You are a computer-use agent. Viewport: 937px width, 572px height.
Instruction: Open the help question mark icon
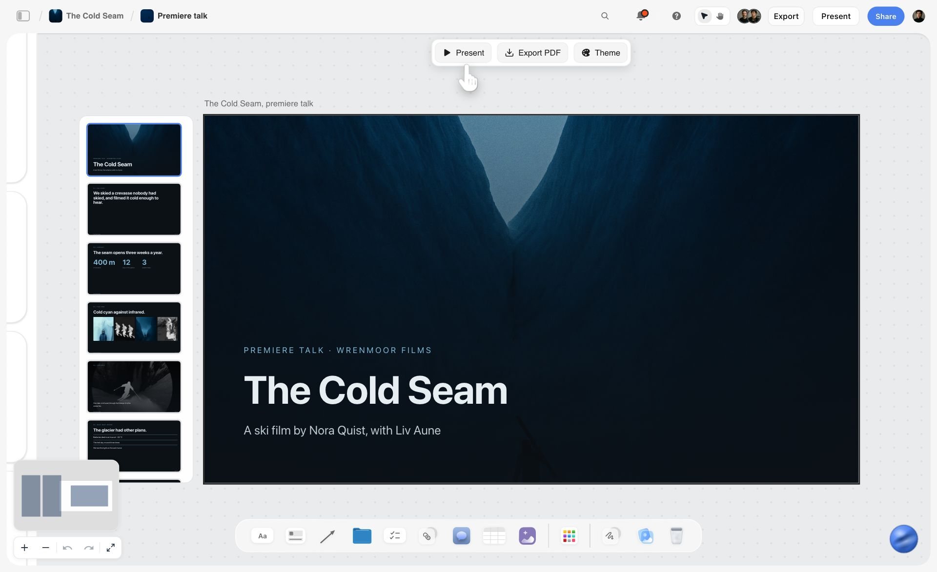[676, 16]
